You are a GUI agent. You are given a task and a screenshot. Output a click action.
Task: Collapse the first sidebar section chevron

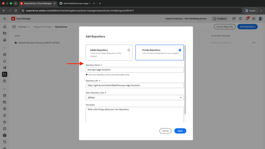5,48
